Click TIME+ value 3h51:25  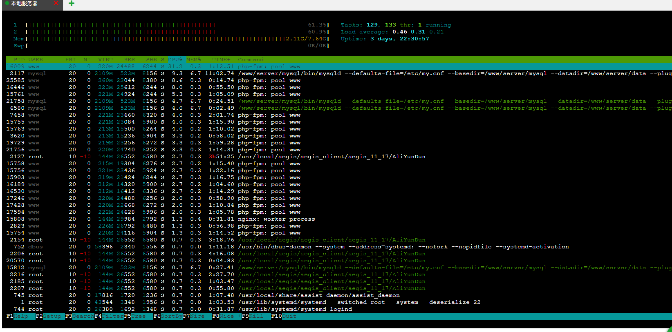tap(221, 157)
